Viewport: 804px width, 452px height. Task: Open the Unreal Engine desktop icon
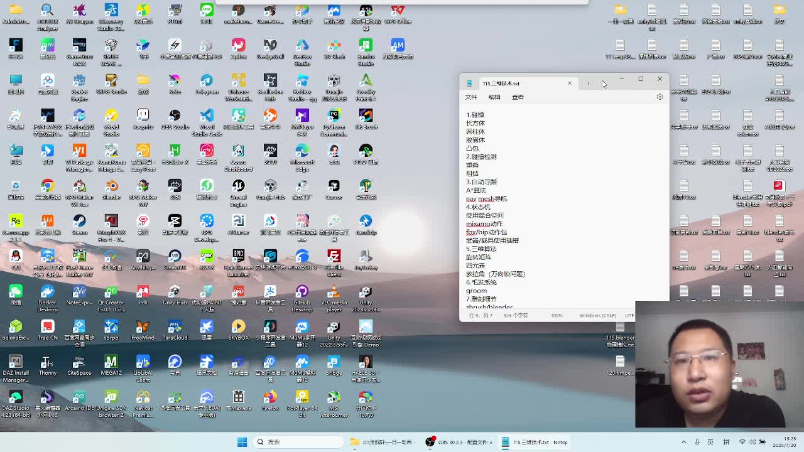click(238, 192)
